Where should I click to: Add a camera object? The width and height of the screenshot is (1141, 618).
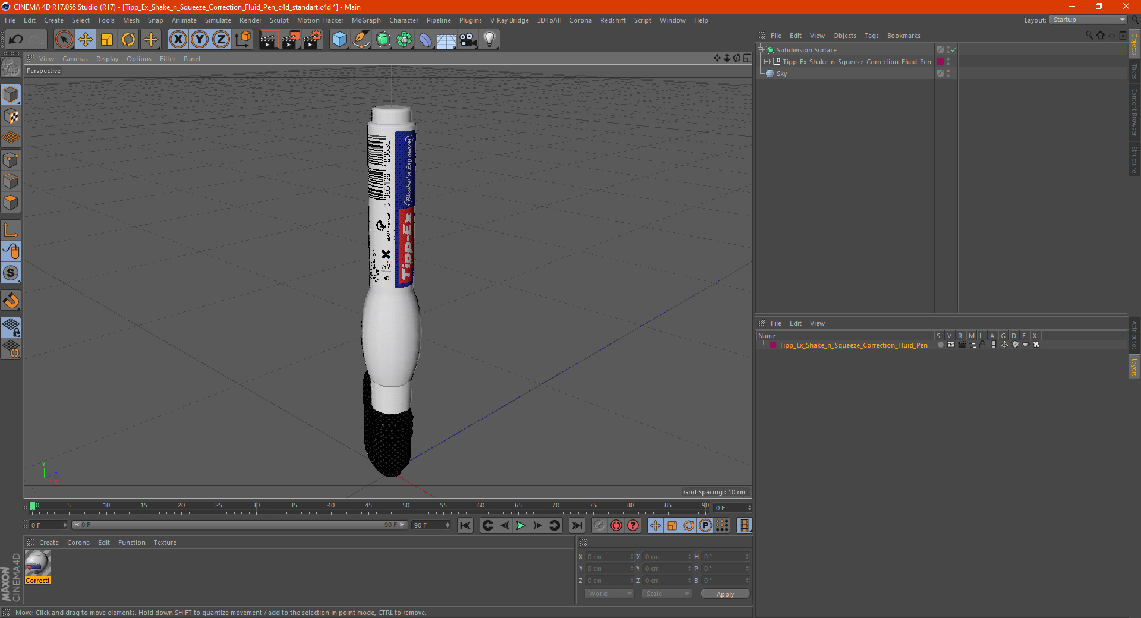click(x=468, y=40)
